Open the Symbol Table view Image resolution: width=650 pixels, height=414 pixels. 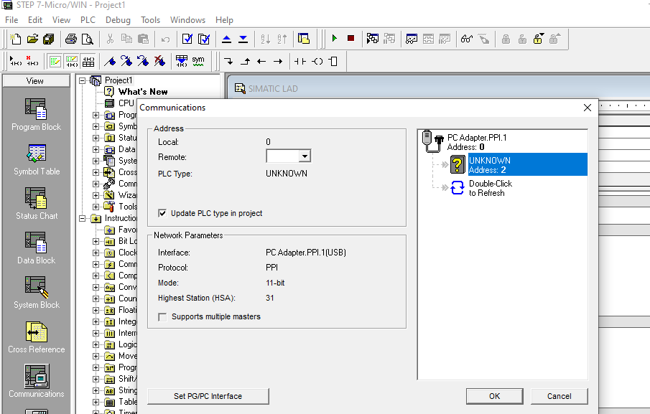point(36,154)
